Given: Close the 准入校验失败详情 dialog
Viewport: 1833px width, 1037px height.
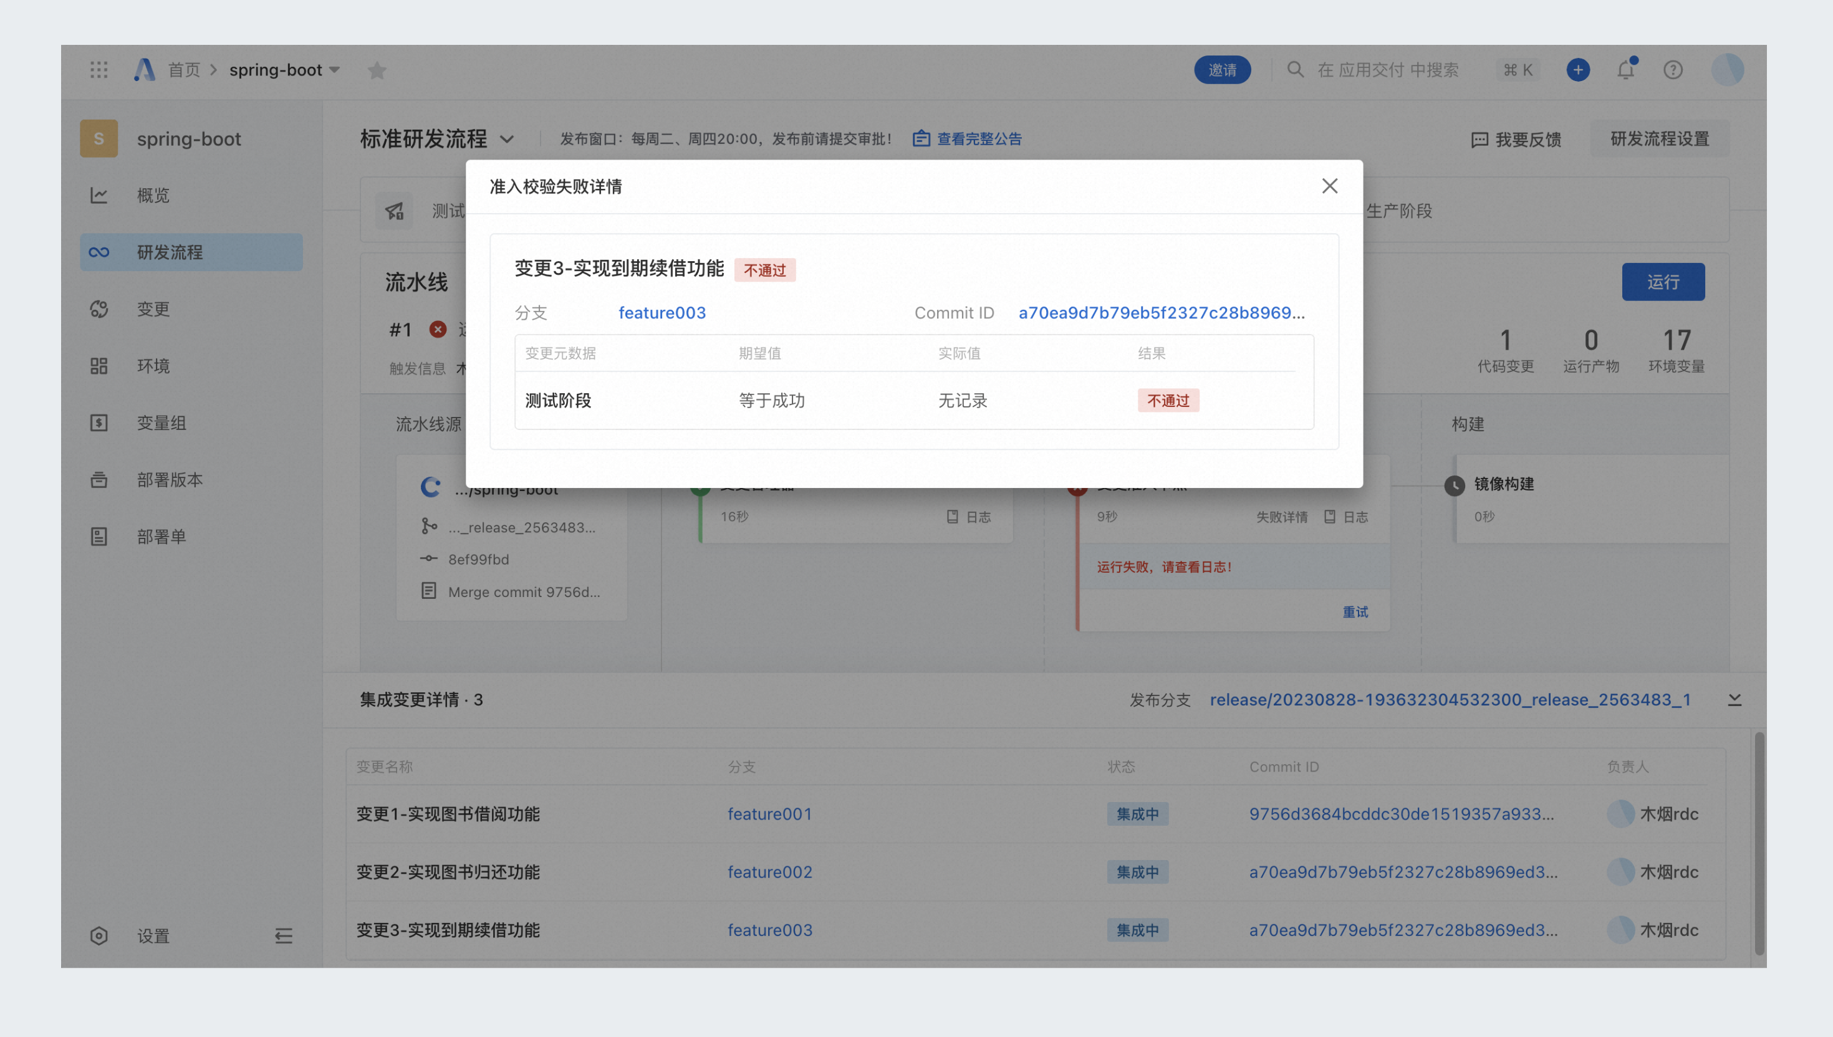Looking at the screenshot, I should coord(1329,186).
